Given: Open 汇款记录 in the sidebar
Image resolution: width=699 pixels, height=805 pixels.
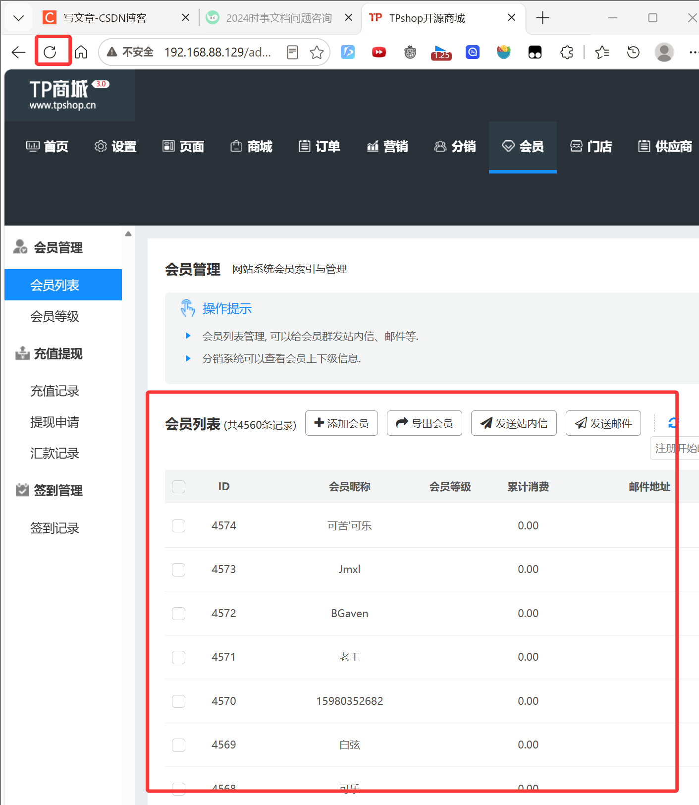Looking at the screenshot, I should pyautogui.click(x=54, y=454).
